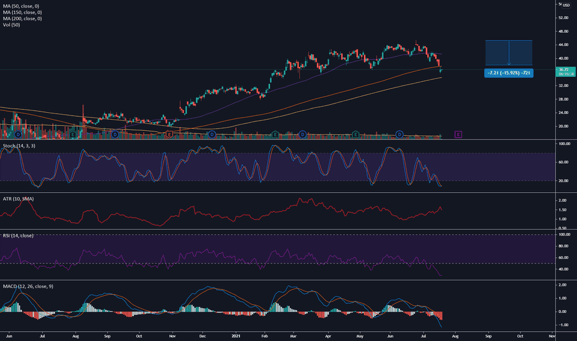Select the MACD (12, 26, close, 9) title

(x=28, y=286)
